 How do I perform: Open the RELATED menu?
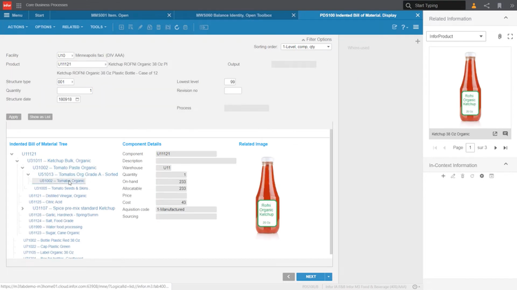click(72, 27)
